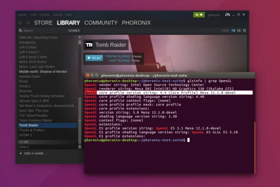Go back with the Steam back arrow
280x187 pixels.
point(20,23)
